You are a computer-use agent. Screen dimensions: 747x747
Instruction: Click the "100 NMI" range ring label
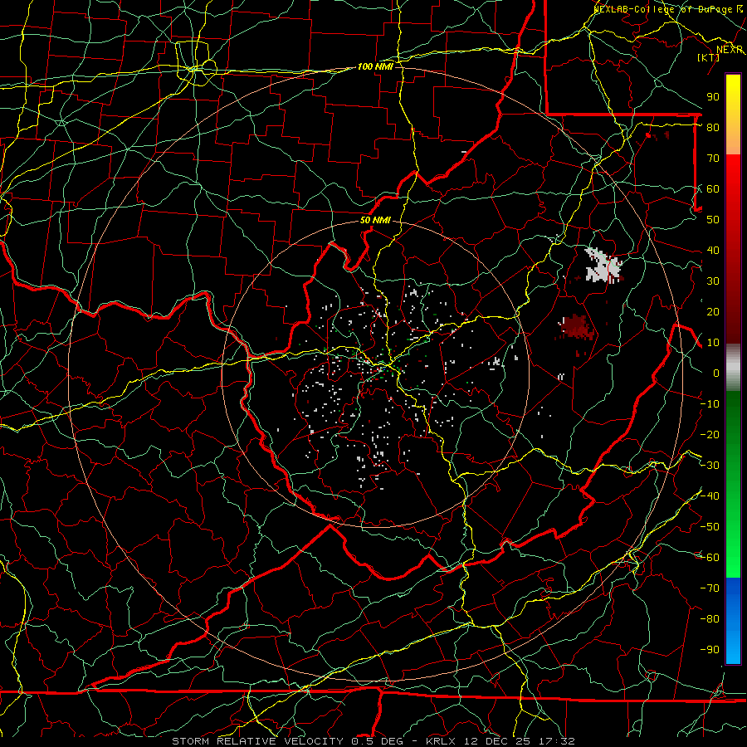(375, 66)
